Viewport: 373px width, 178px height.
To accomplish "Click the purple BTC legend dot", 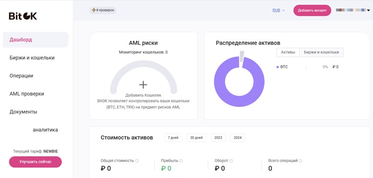I will click(x=277, y=67).
